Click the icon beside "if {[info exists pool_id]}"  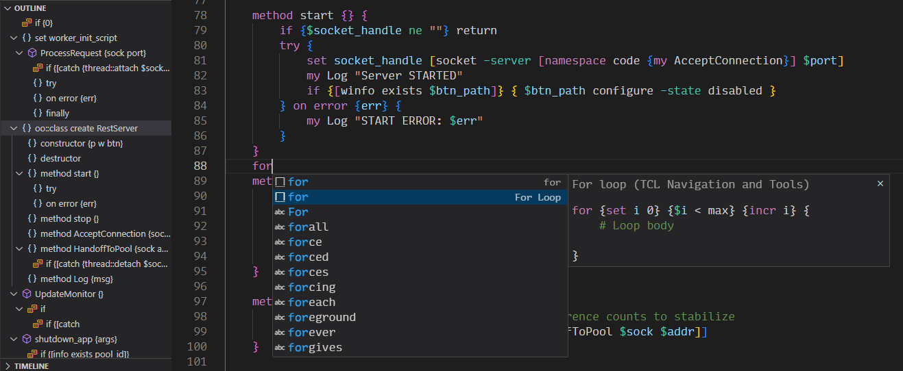pyautogui.click(x=32, y=354)
